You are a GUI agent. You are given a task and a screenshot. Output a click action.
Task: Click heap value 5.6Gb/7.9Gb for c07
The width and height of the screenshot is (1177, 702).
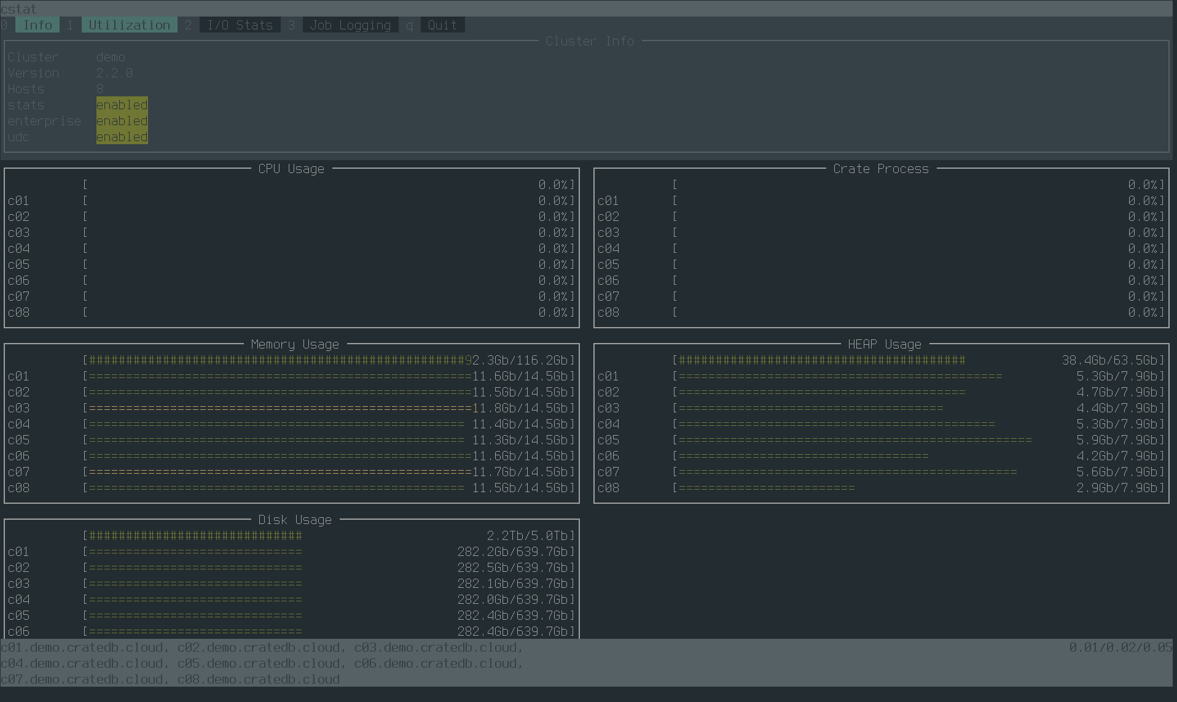pyautogui.click(x=1117, y=472)
